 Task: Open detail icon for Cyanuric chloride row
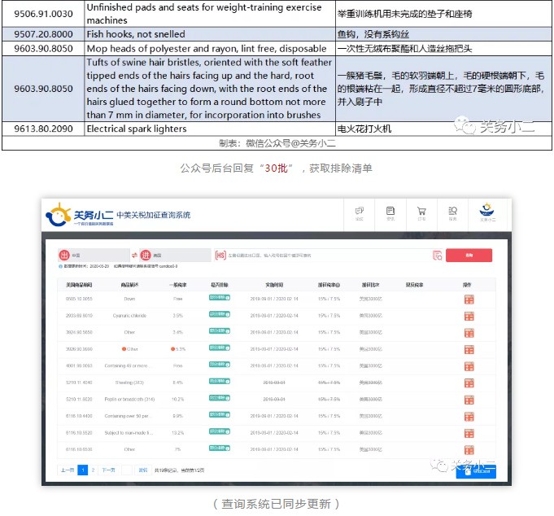tap(469, 316)
